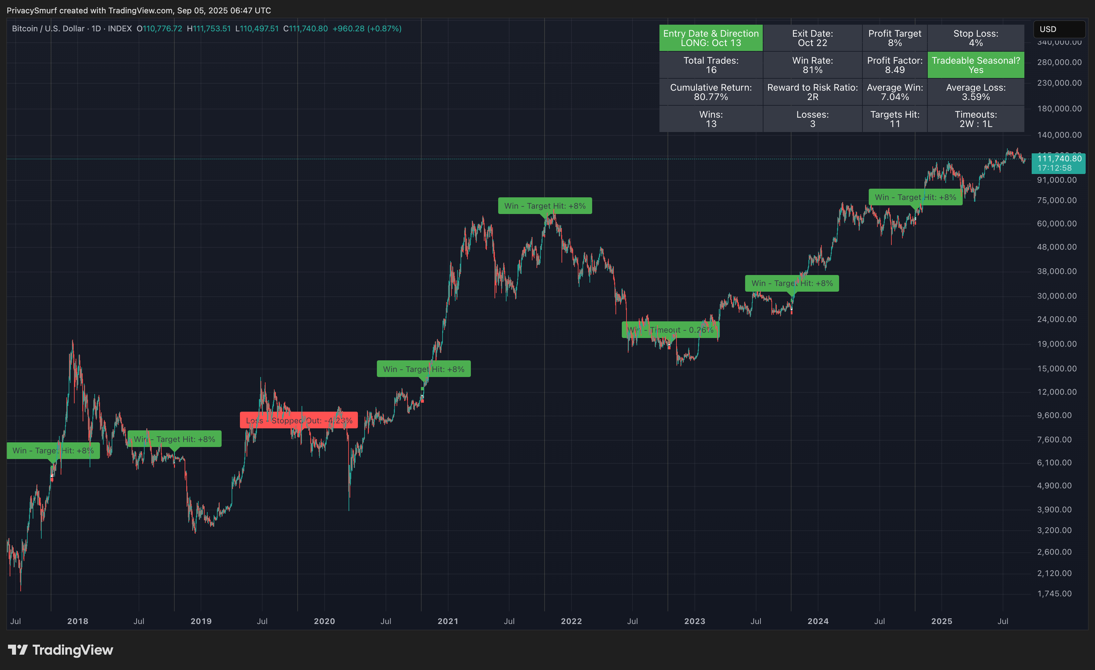Click the Stop Loss 4% cell
Image resolution: width=1095 pixels, height=670 pixels.
tap(975, 38)
